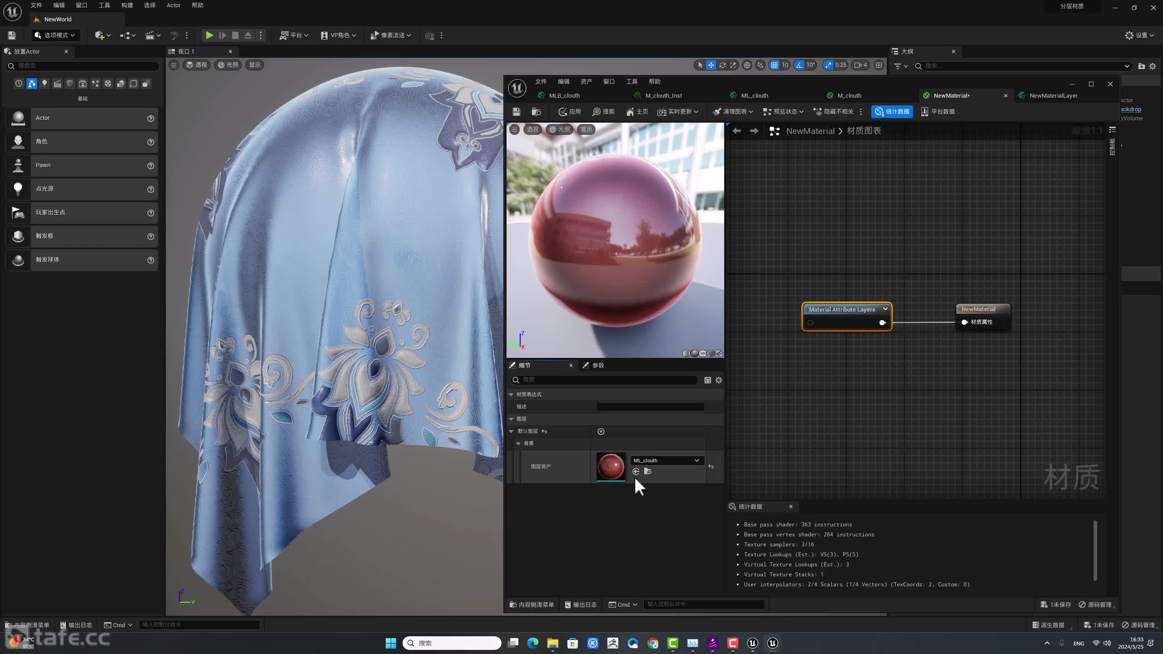Open File Explorer from the taskbar
The image size is (1163, 654).
[552, 643]
